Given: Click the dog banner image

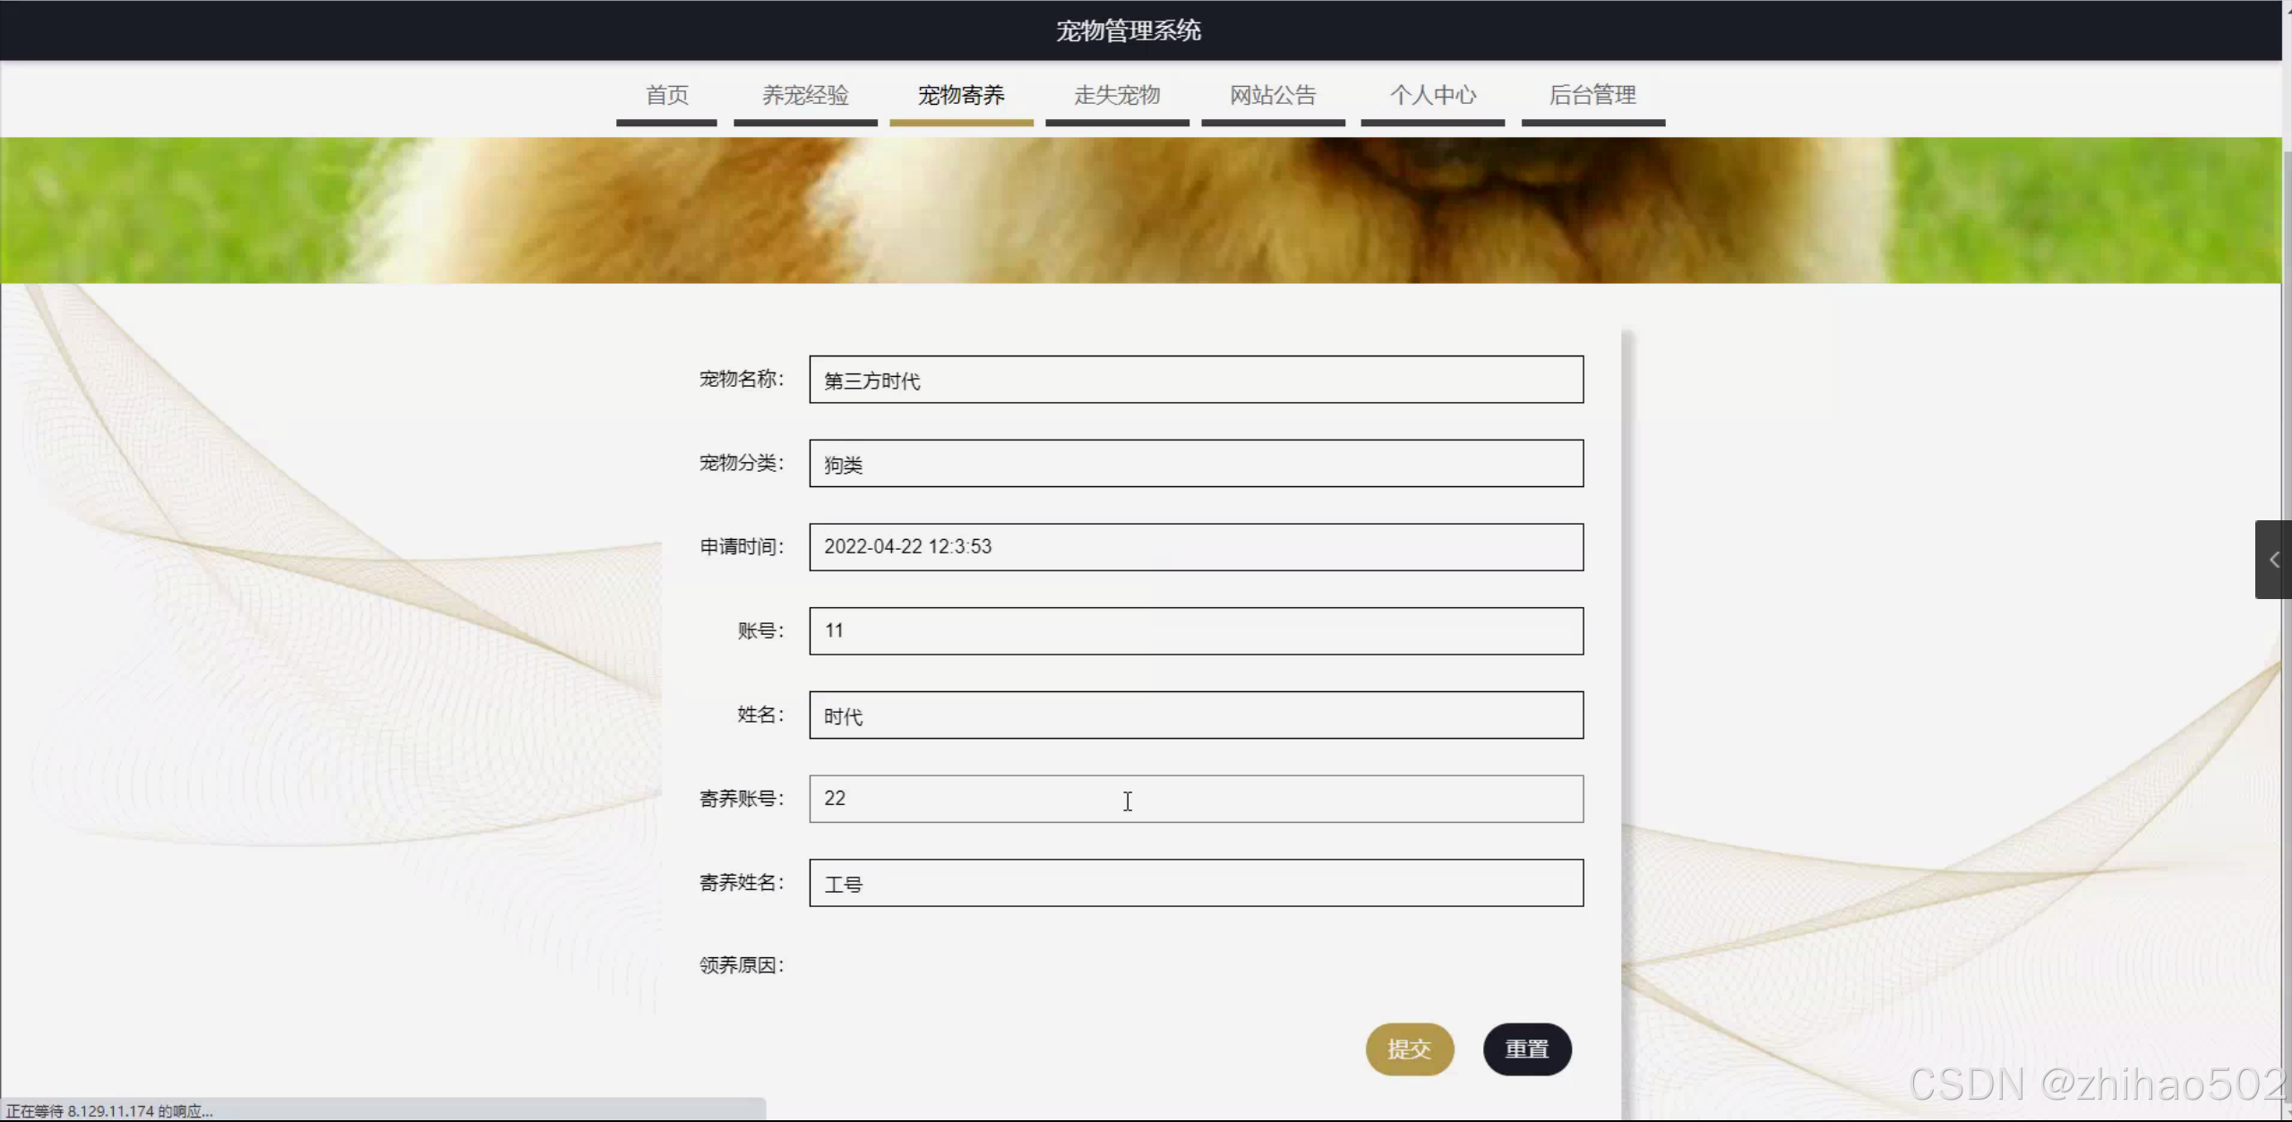Looking at the screenshot, I should pyautogui.click(x=1139, y=210).
